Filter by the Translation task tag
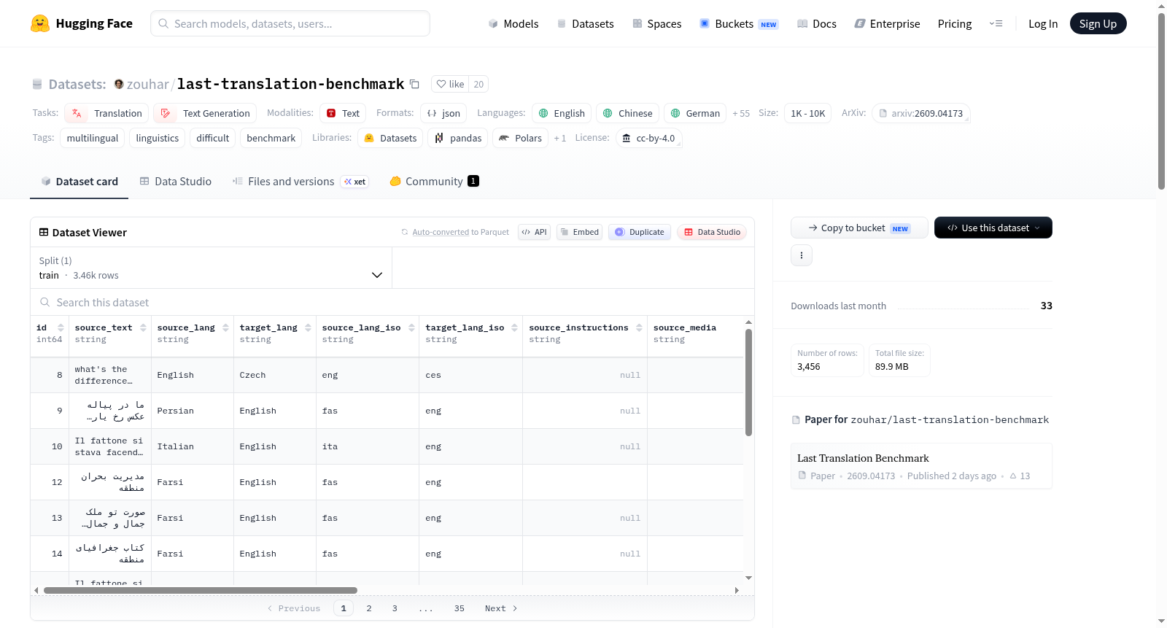The width and height of the screenshot is (1167, 628). tap(107, 113)
